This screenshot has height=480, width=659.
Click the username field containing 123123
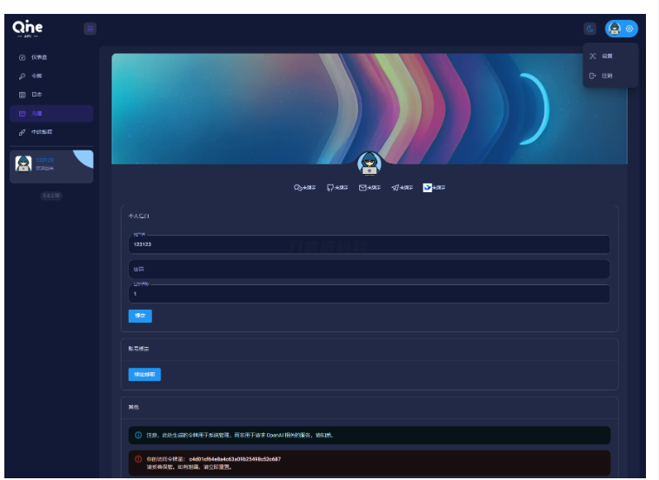[368, 244]
